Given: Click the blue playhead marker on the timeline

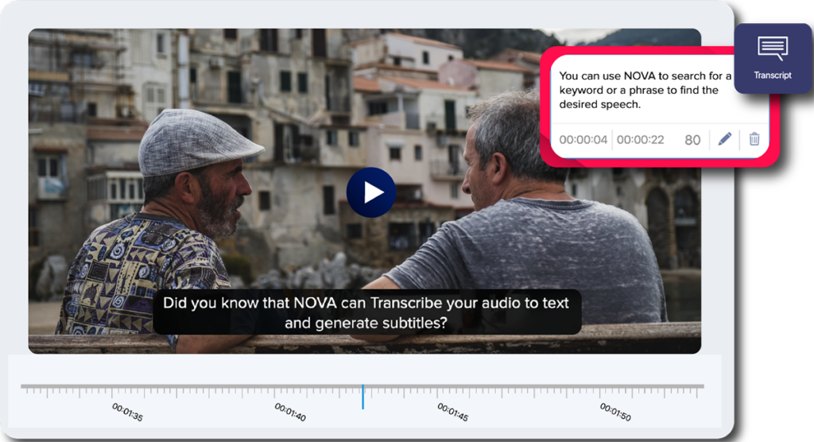Looking at the screenshot, I should [362, 397].
